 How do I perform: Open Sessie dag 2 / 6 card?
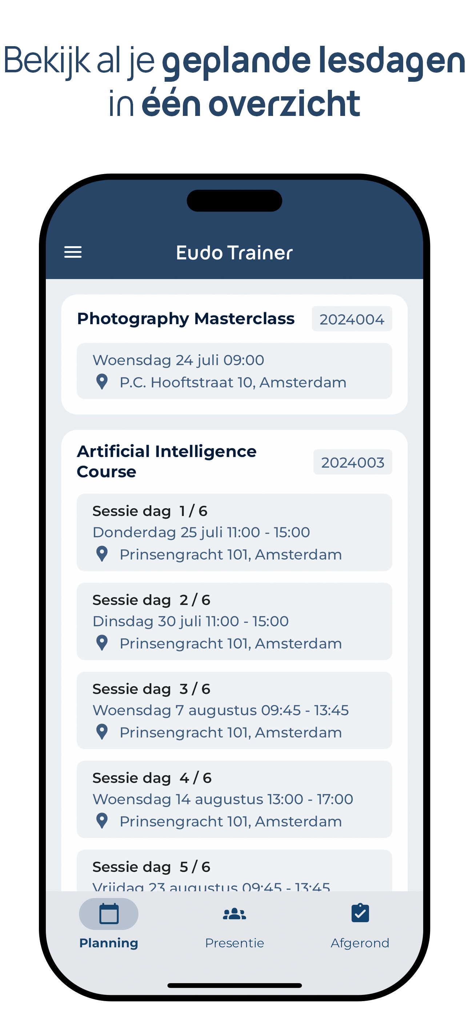coord(234,621)
